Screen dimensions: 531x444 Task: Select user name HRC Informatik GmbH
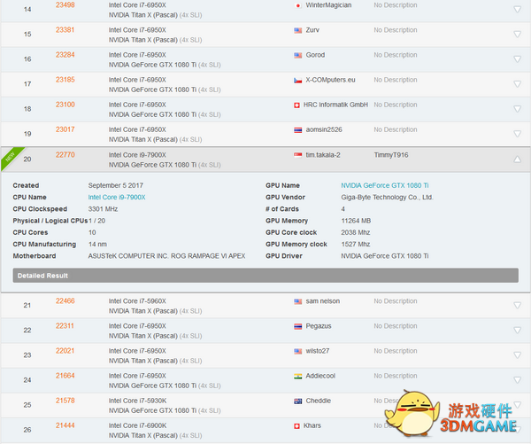tap(335, 105)
